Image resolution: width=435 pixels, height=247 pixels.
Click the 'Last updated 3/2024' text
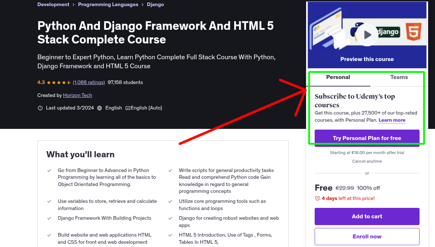pos(70,108)
